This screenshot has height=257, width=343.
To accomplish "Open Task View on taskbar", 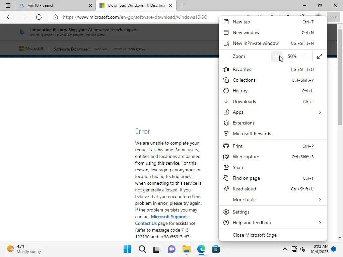I will [x=156, y=249].
